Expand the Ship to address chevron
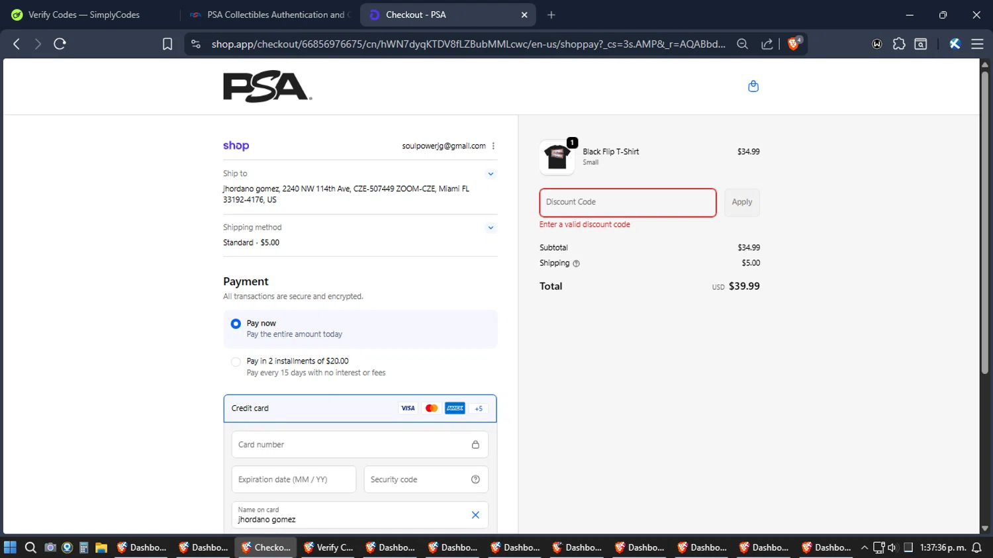993x558 pixels. point(491,174)
